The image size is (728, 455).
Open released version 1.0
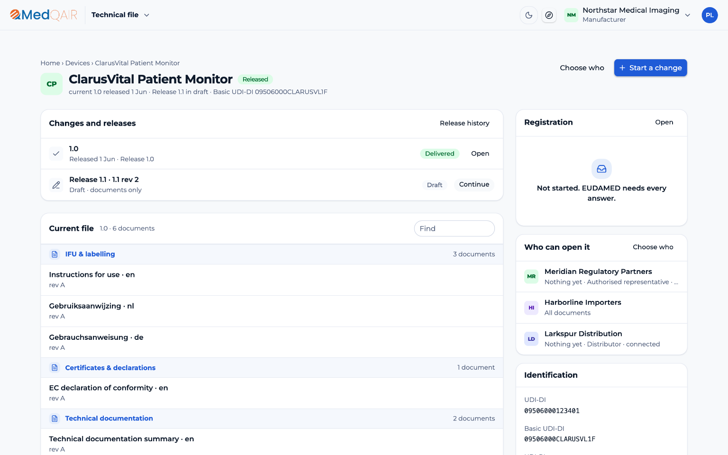click(480, 154)
